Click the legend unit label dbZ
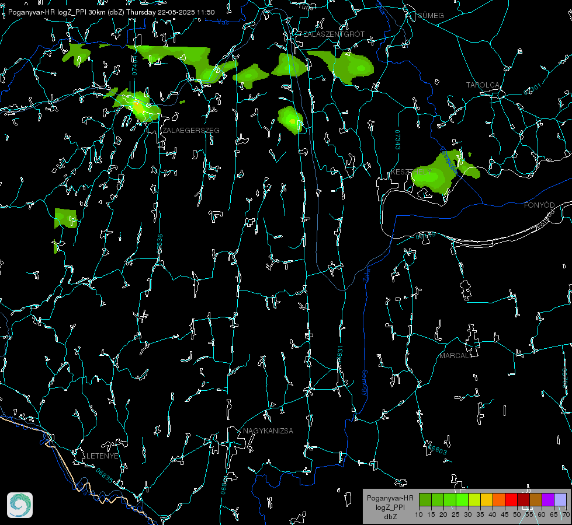Image resolution: width=572 pixels, height=525 pixels. 390,516
